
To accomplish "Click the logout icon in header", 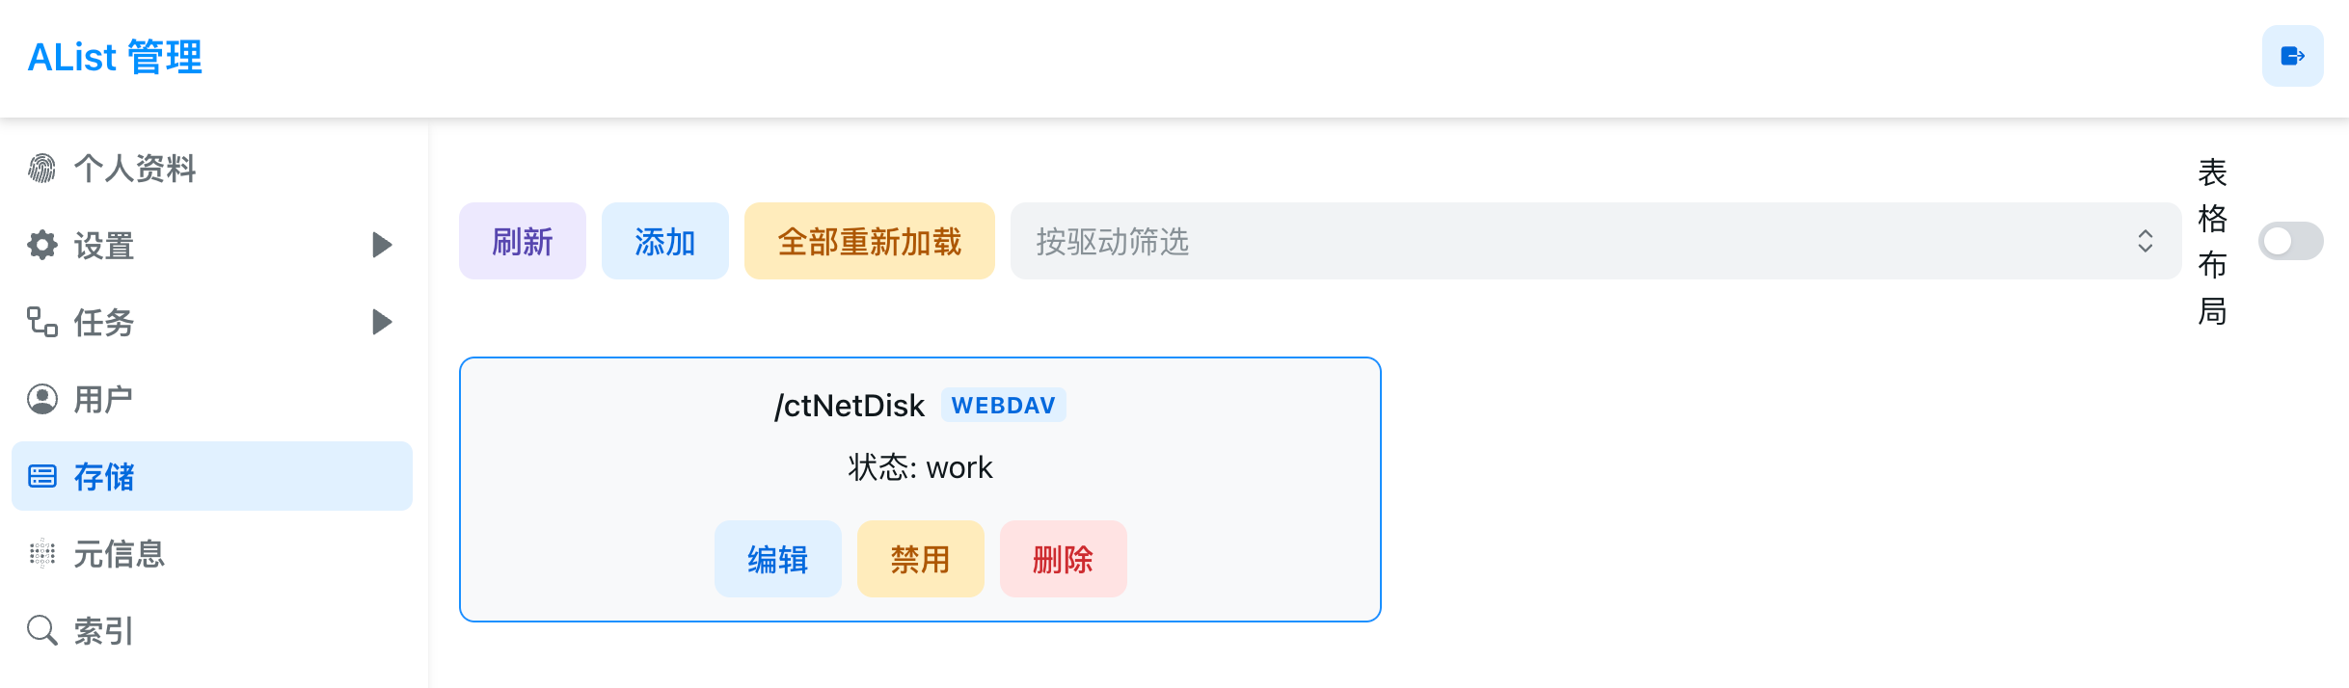I will click(2292, 56).
